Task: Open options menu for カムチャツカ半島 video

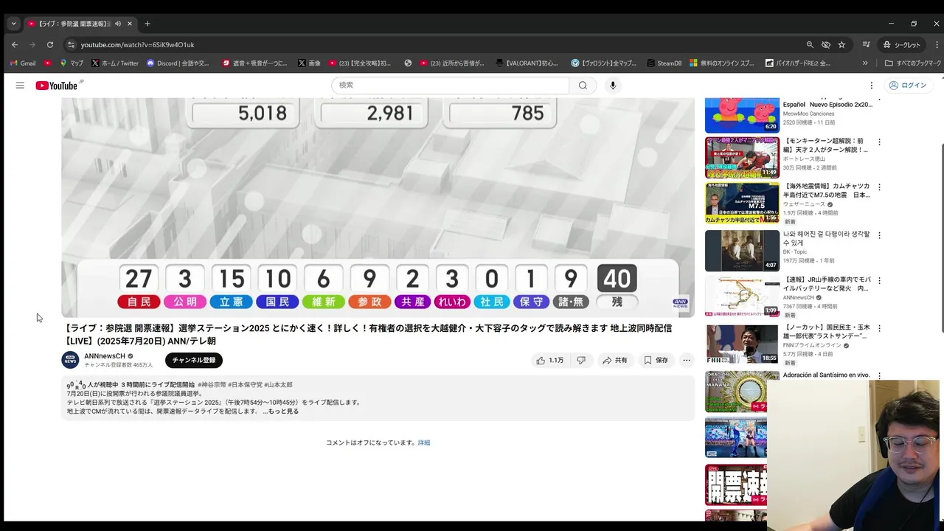Action: (x=879, y=187)
